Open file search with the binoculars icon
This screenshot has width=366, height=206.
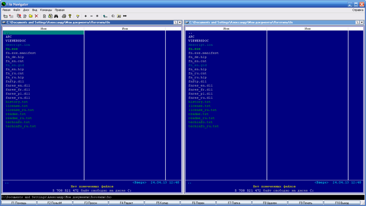56,16
